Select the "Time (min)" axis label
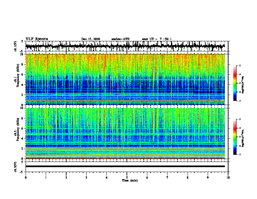This screenshot has height=199, width=257. [x=130, y=180]
